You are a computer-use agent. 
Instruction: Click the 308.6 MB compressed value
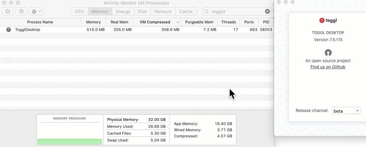click(x=170, y=30)
